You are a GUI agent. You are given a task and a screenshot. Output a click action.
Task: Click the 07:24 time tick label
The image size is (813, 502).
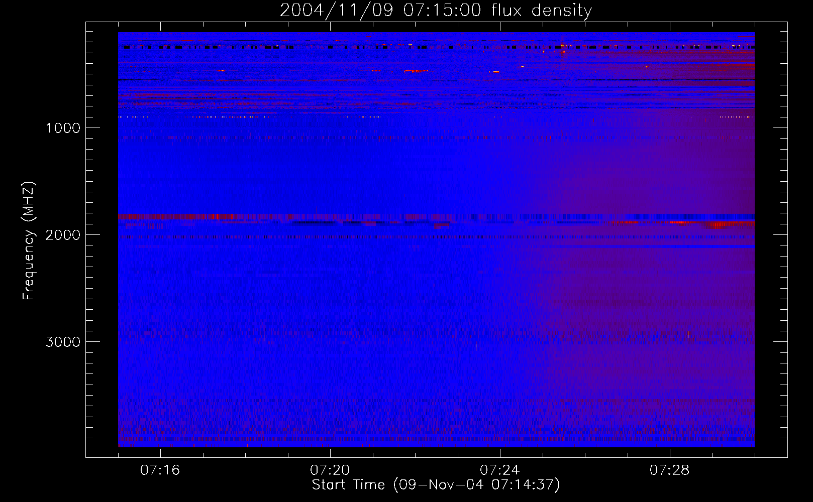coord(500,470)
